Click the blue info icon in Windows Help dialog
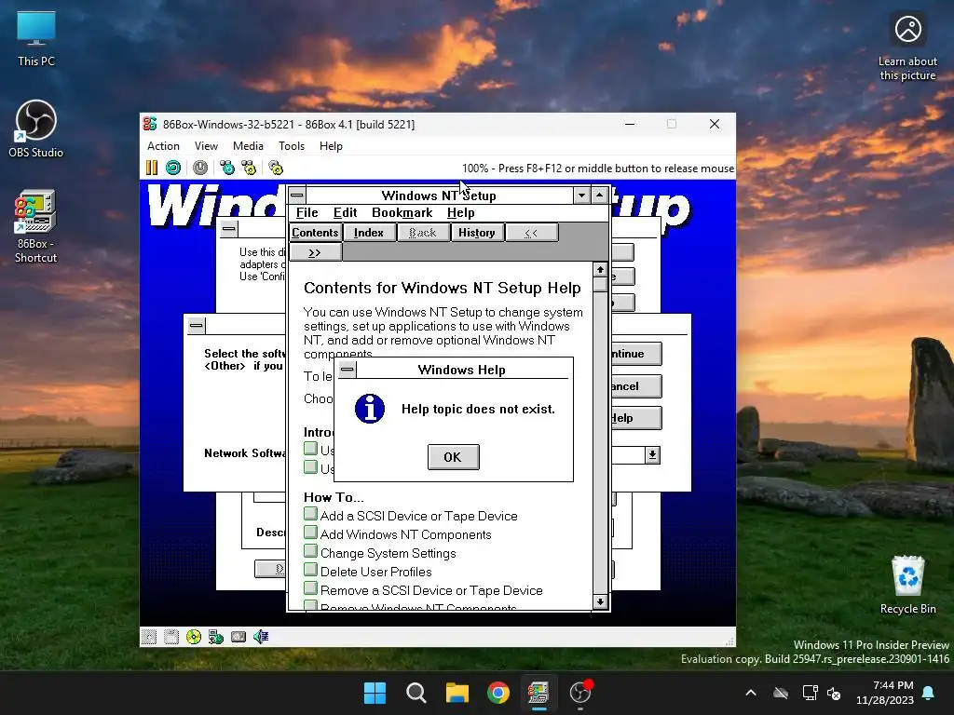This screenshot has height=715, width=954. coord(370,409)
